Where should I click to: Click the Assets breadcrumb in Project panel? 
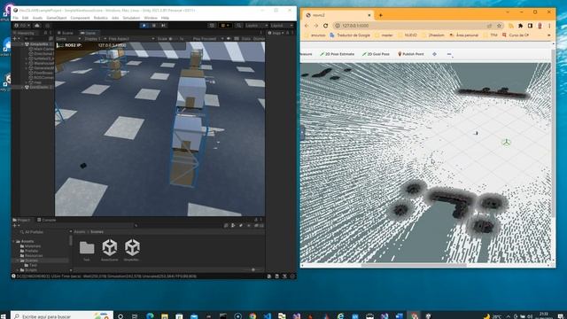tap(80, 232)
